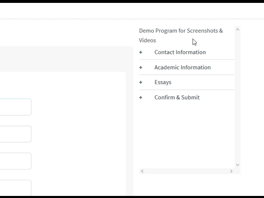Click the sidebar scroll right arrow

[231, 171]
